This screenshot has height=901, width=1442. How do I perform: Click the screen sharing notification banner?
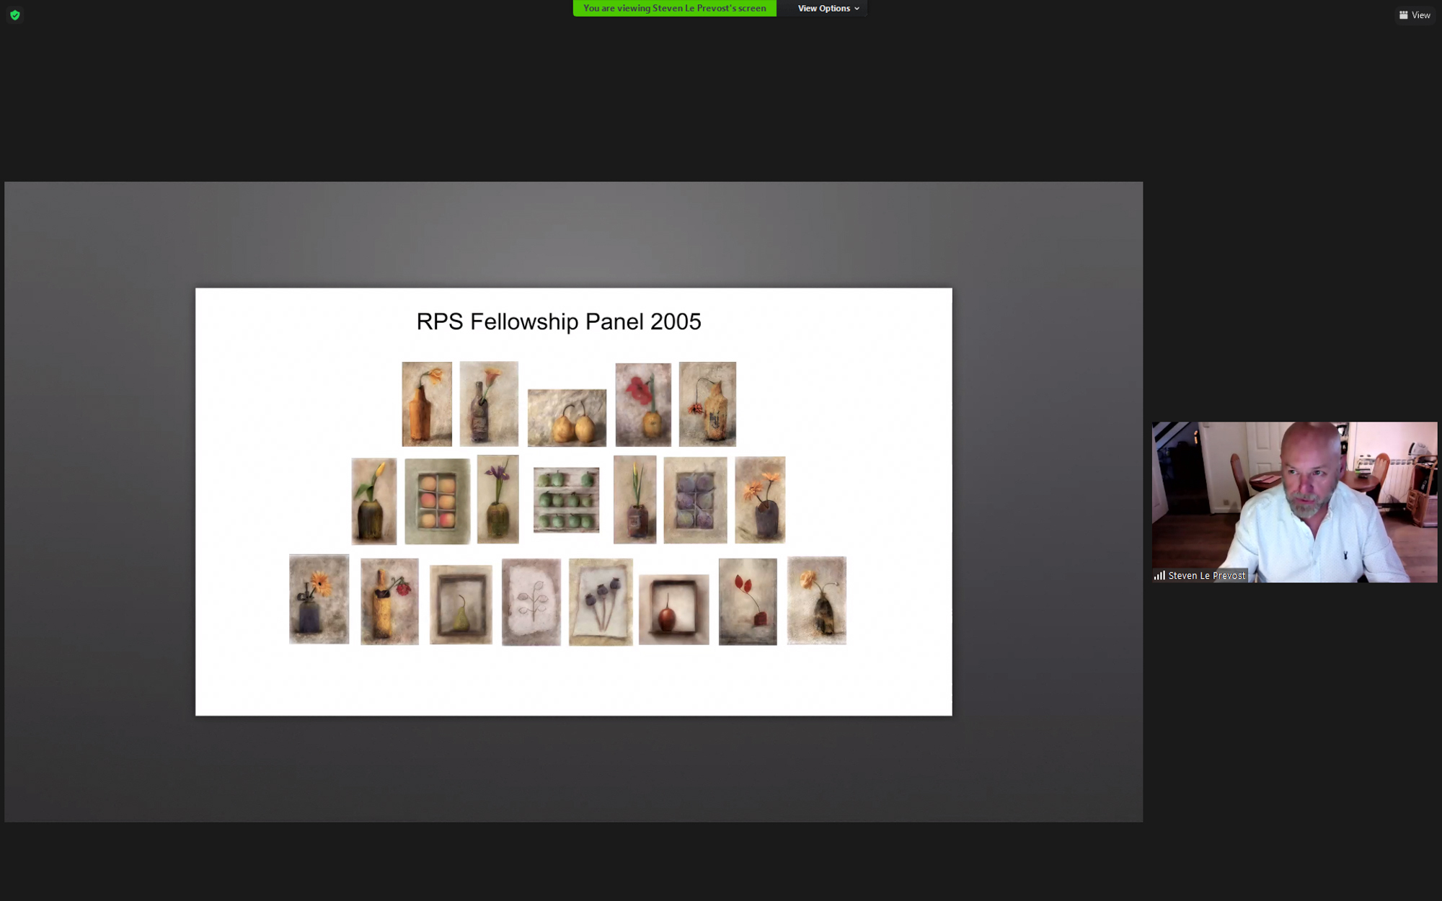pos(674,8)
